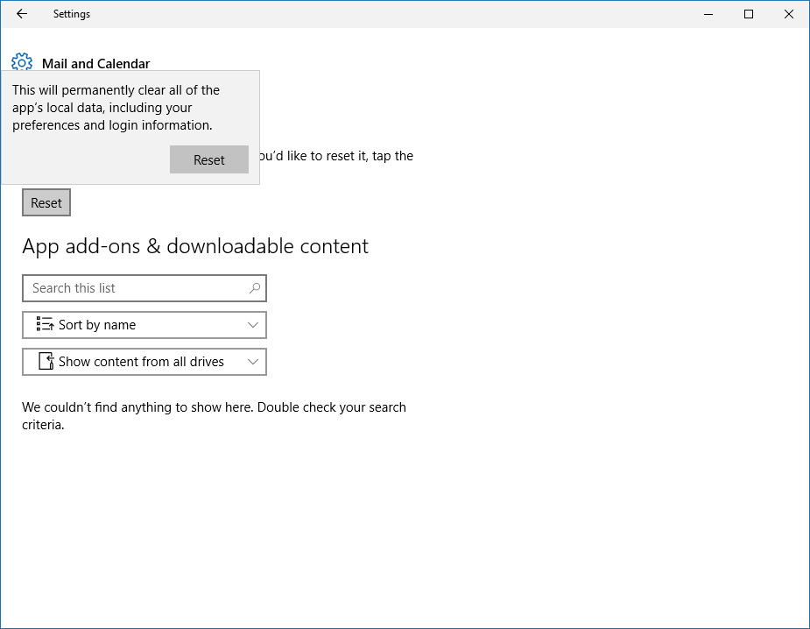Click the couldn't find anything message text
The image size is (810, 629).
[213, 415]
